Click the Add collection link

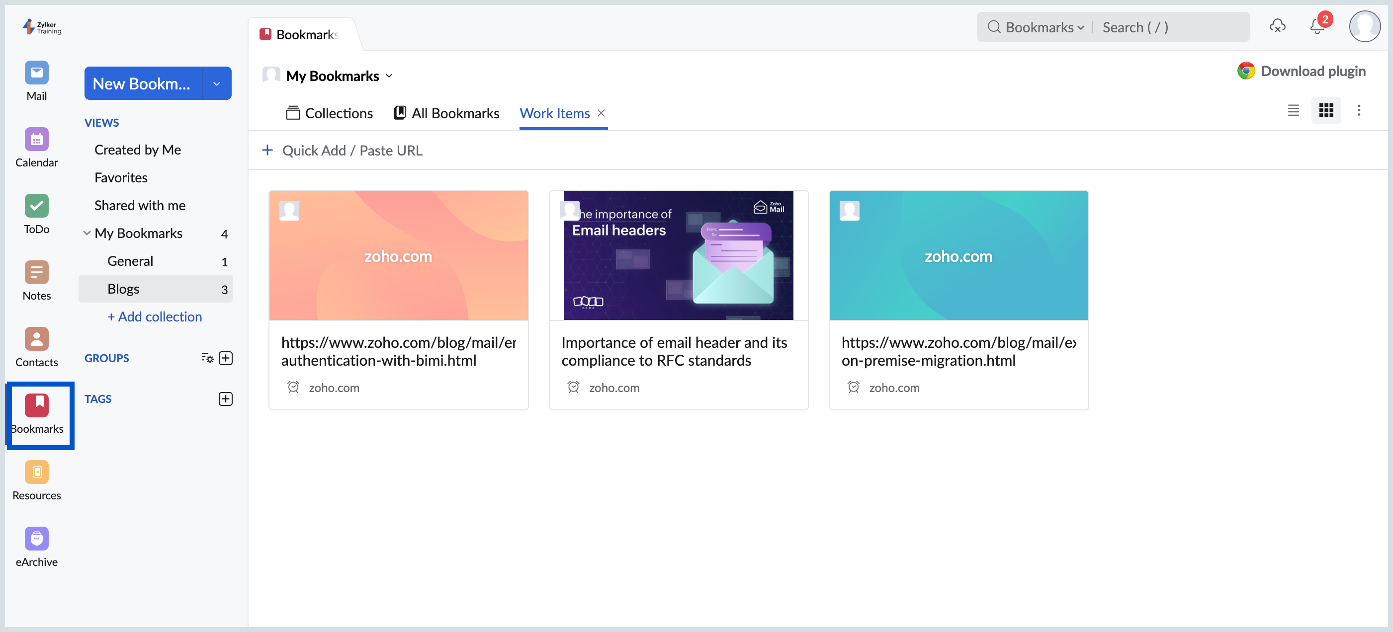point(155,317)
